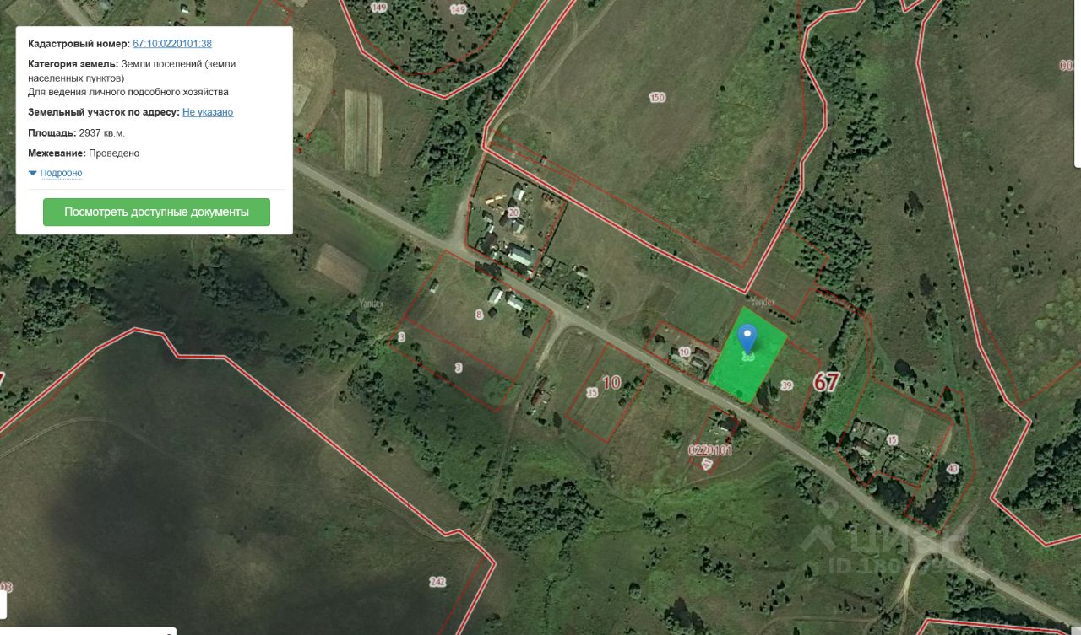Screen dimensions: 1081x635
Task: Click Посмотреть доступные документы green button
Action: pyautogui.click(x=156, y=212)
